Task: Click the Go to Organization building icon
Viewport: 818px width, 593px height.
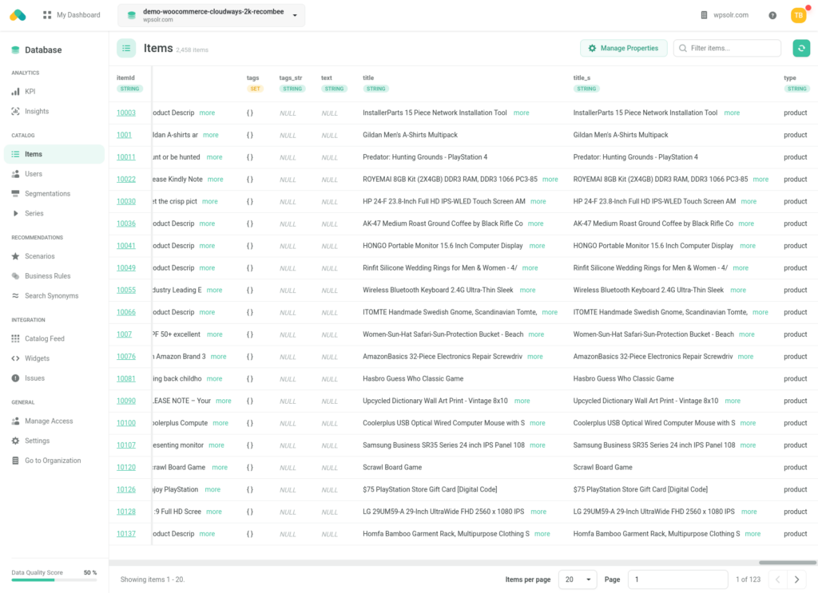Action: (x=16, y=461)
